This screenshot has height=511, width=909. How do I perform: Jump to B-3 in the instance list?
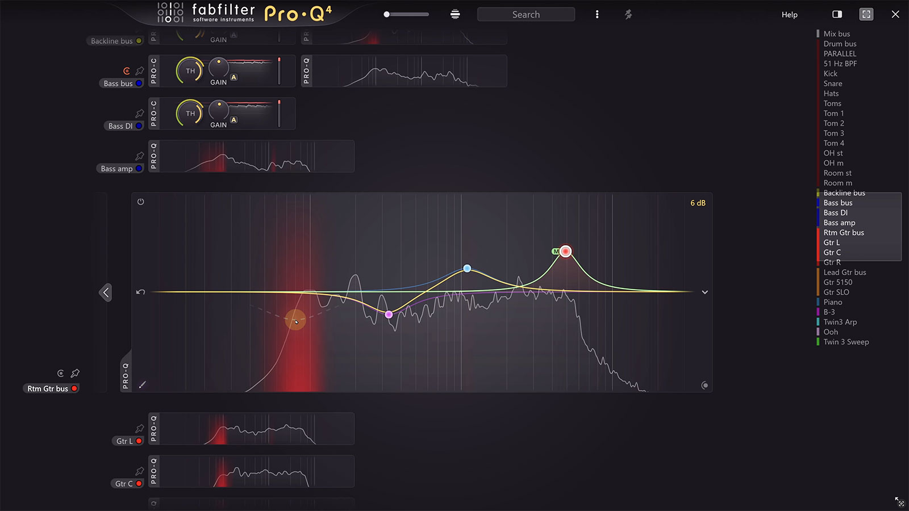pyautogui.click(x=829, y=312)
